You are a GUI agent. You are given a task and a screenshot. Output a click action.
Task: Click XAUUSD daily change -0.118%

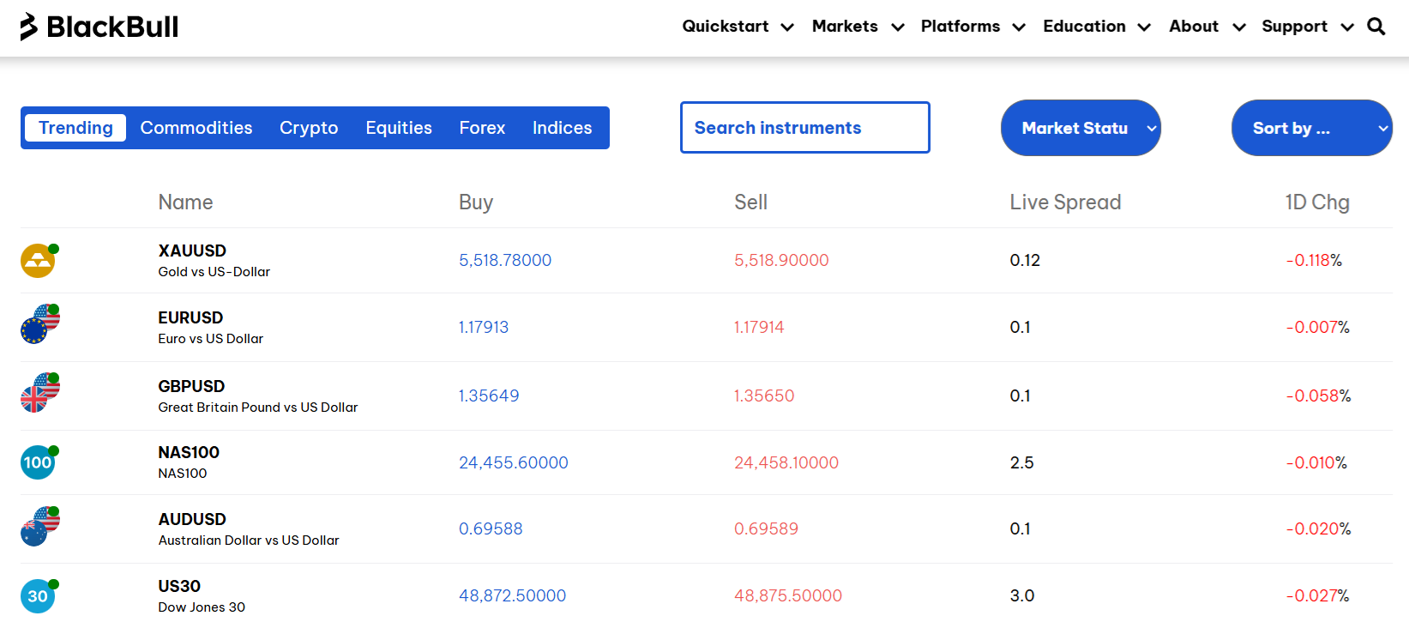point(1314,260)
